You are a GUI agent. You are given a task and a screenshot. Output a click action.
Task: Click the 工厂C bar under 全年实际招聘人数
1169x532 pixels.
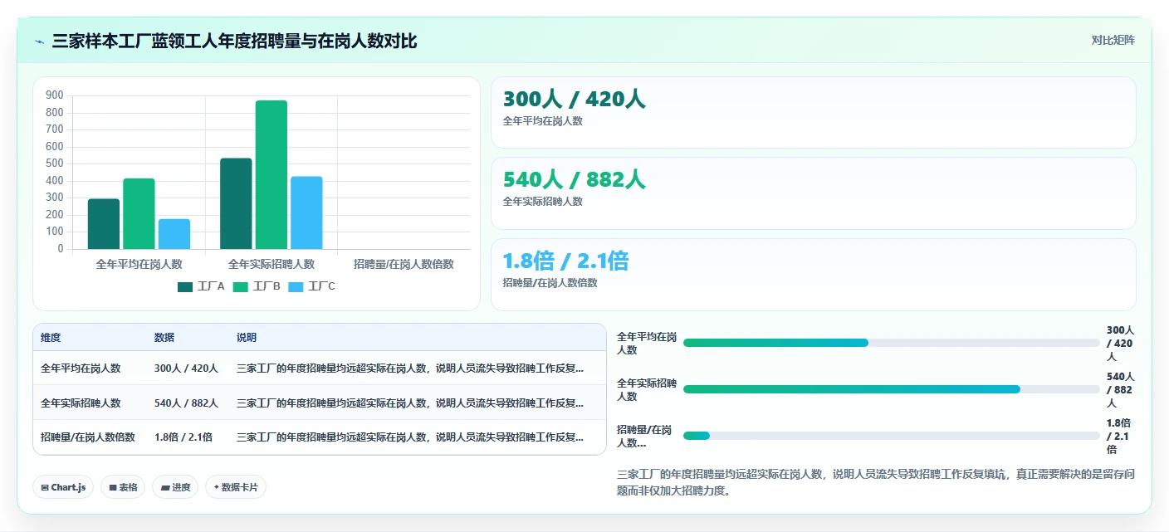(306, 212)
